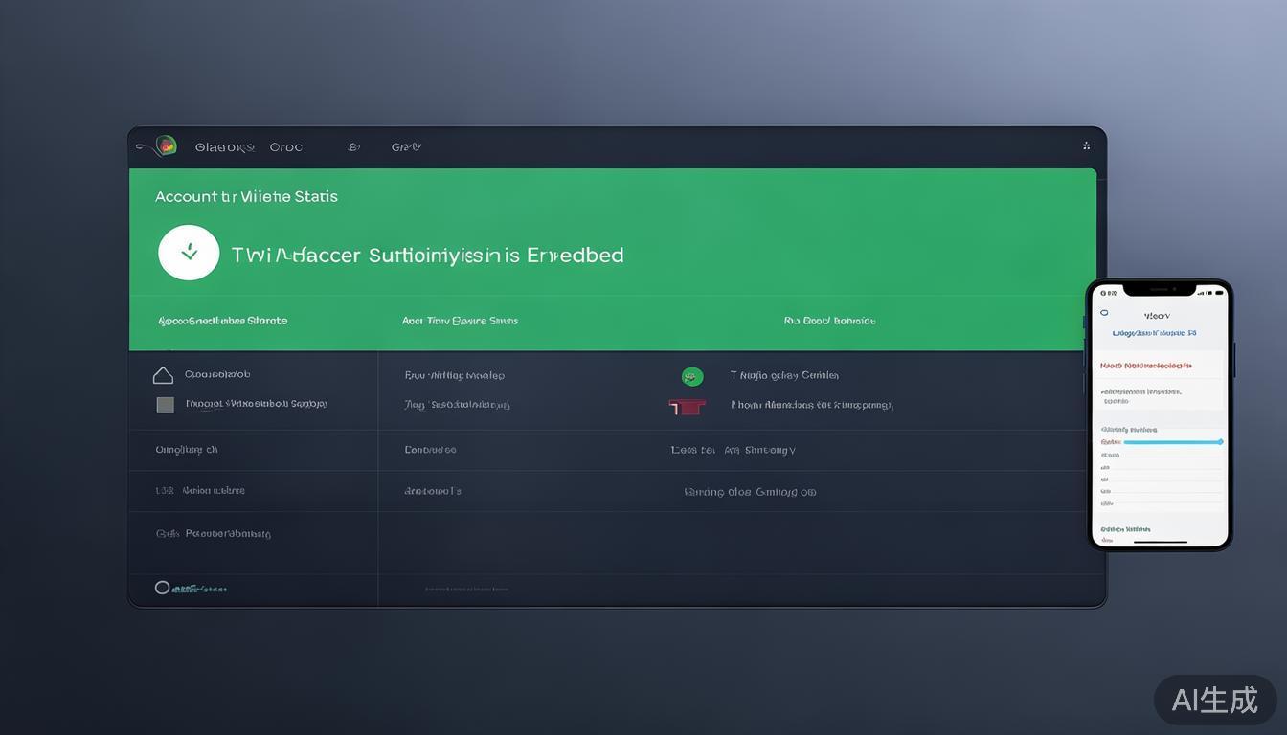Open the first menu item beside the logo
Screen dimensions: 1287x735
[x=224, y=147]
